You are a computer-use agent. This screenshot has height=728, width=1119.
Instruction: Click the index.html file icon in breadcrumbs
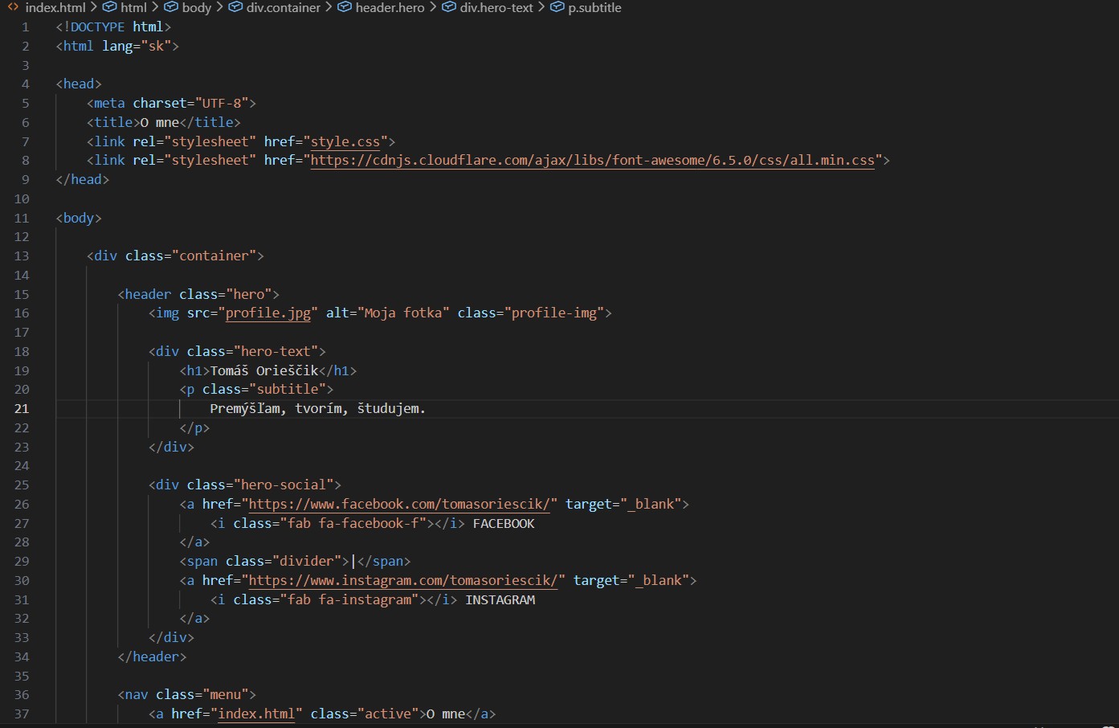point(13,7)
